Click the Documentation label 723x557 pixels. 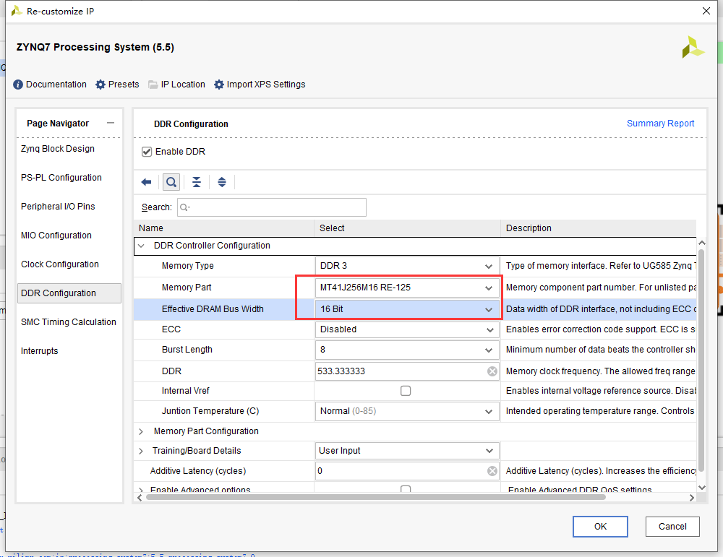pos(56,85)
